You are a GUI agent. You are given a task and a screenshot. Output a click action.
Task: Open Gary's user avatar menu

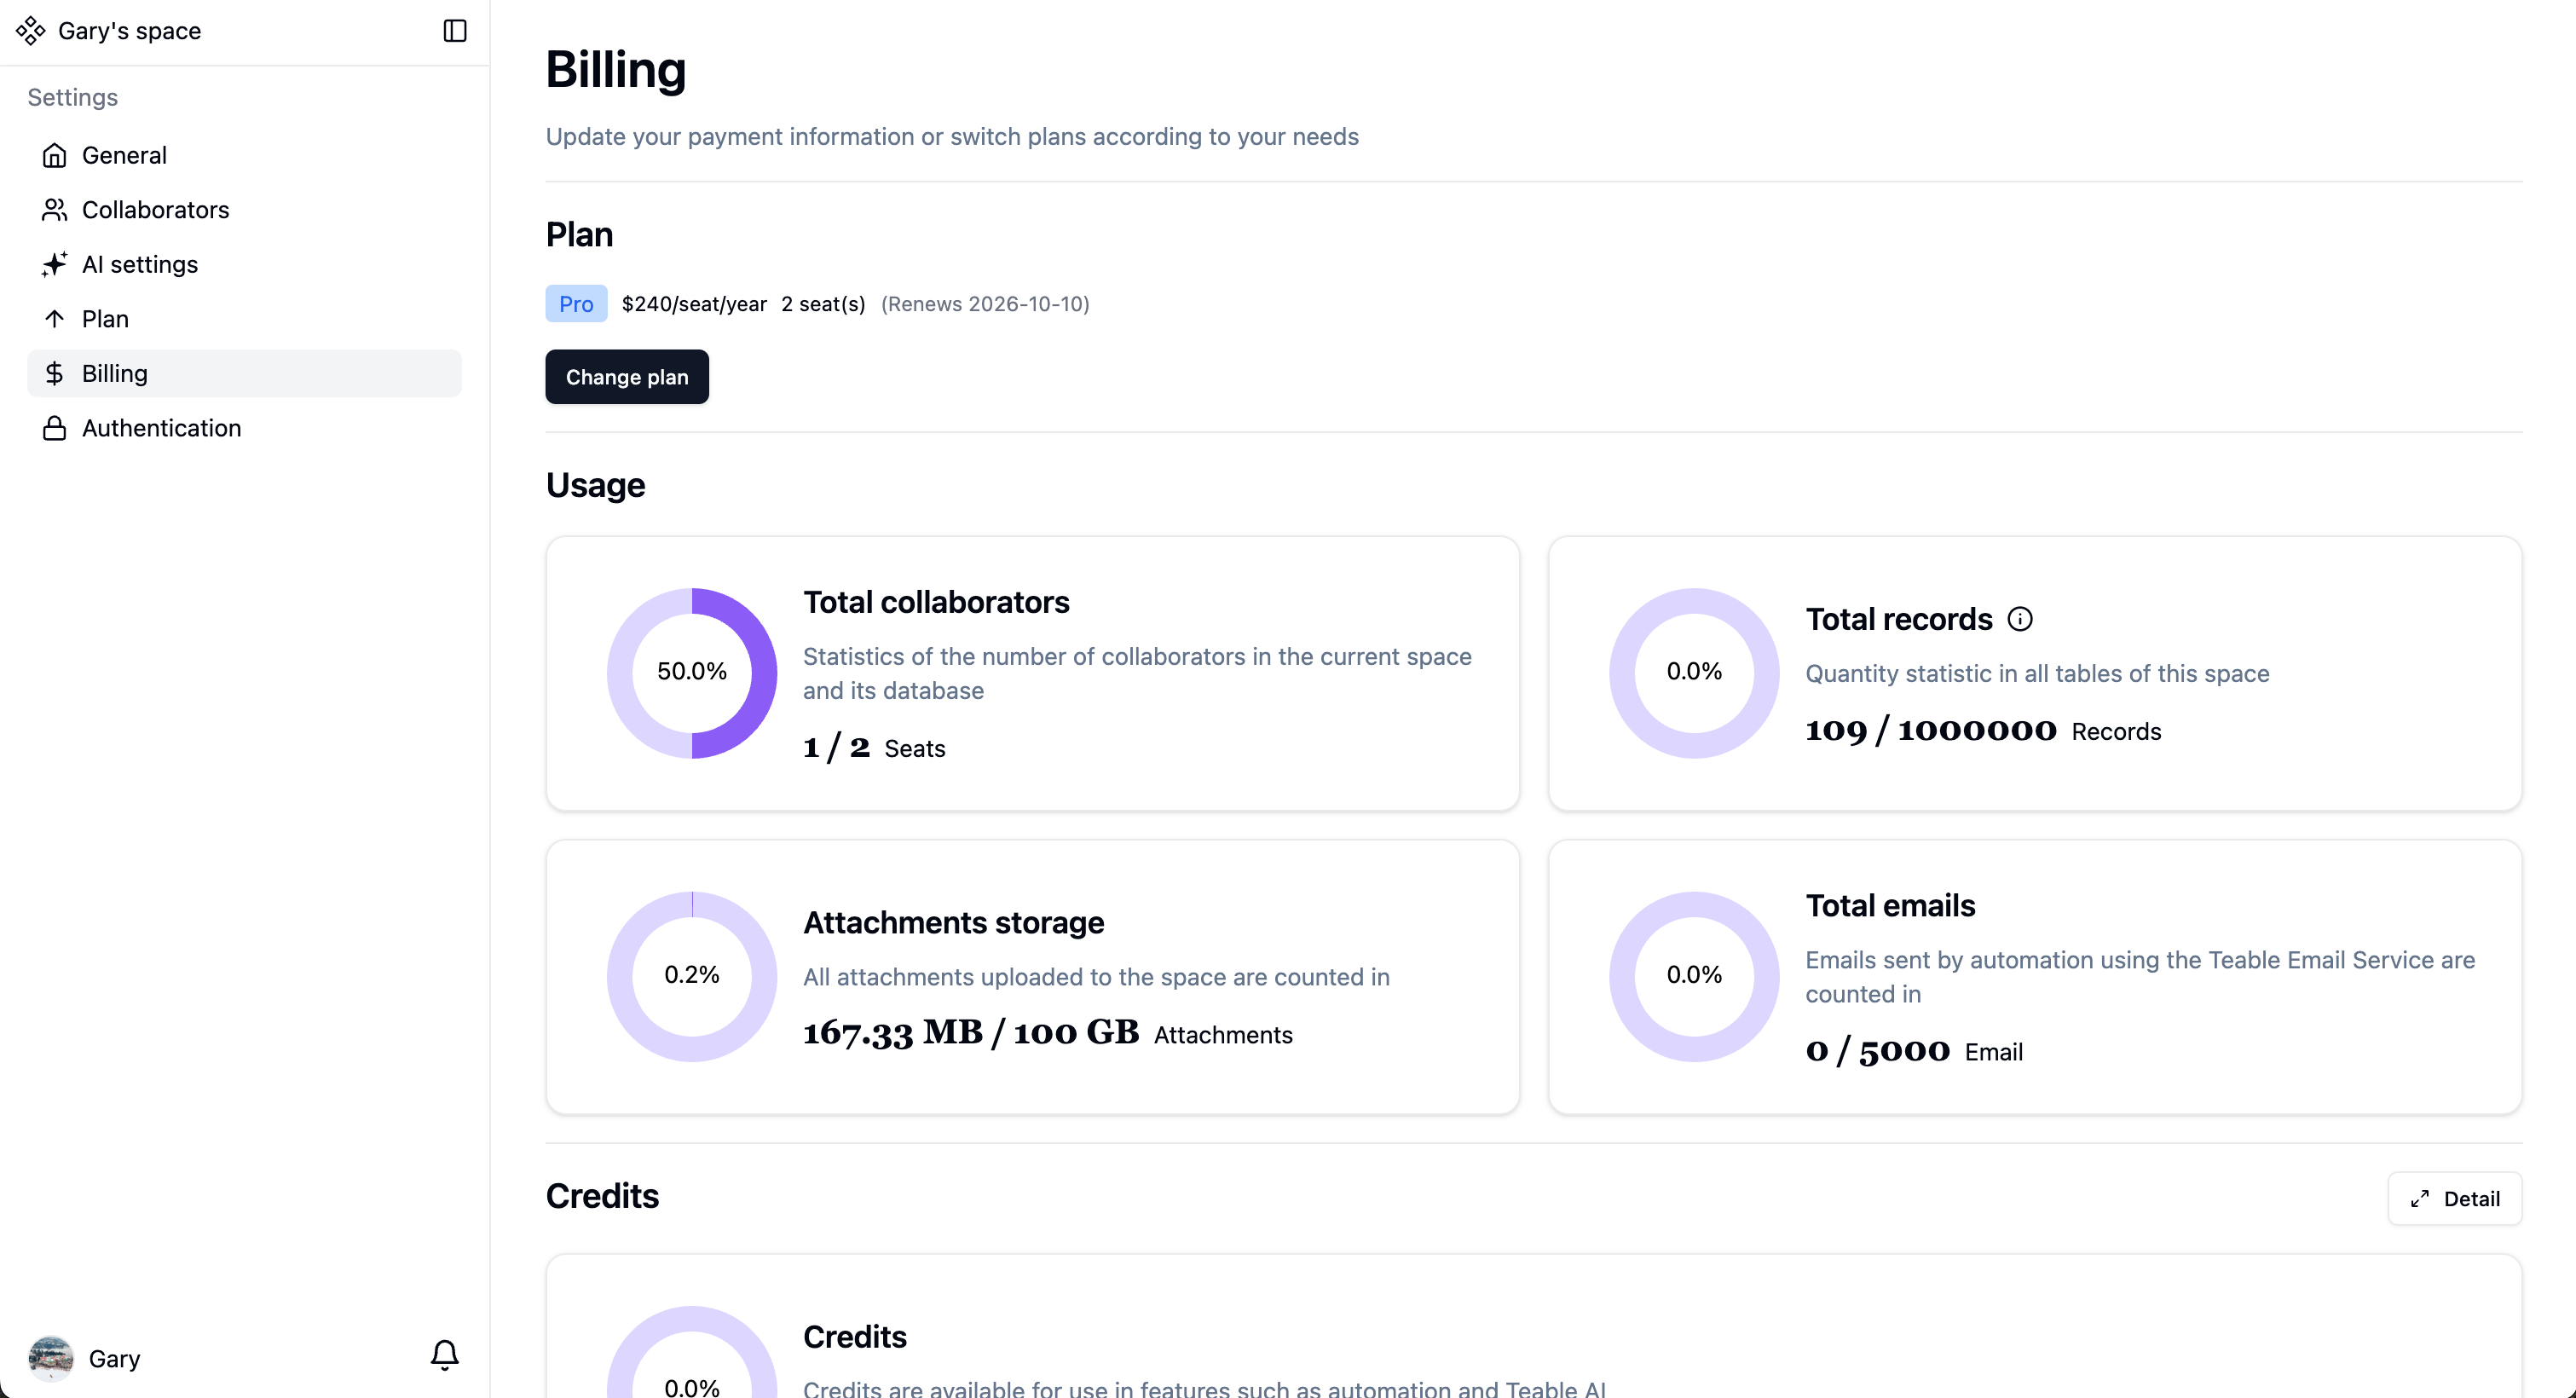[51, 1358]
